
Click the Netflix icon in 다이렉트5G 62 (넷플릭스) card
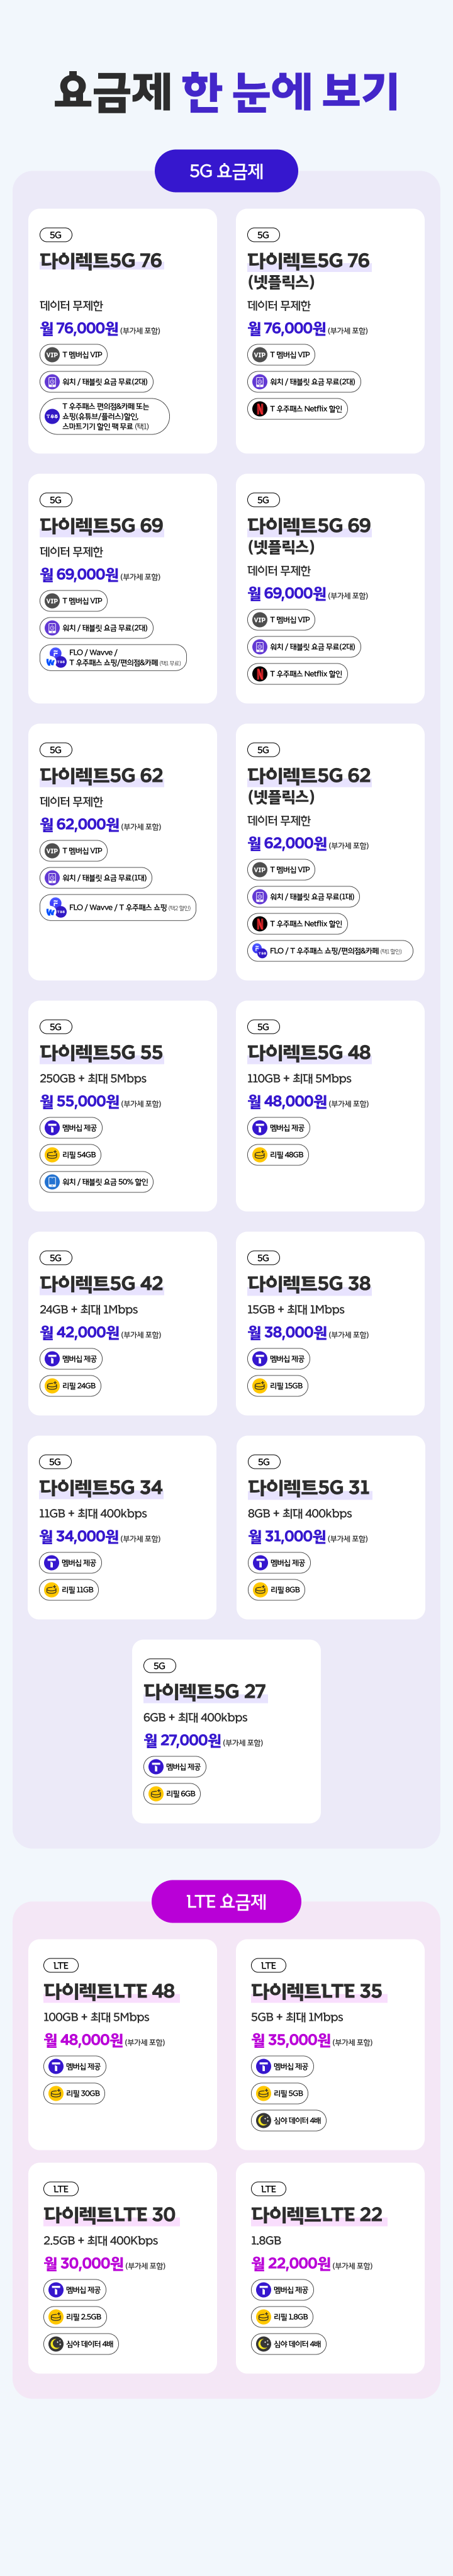click(x=260, y=923)
